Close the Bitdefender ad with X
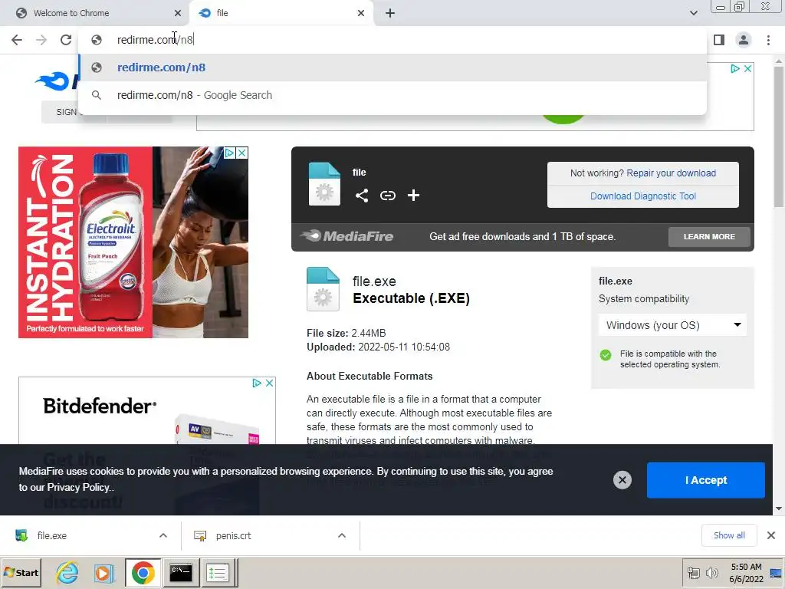This screenshot has height=589, width=785. (269, 383)
